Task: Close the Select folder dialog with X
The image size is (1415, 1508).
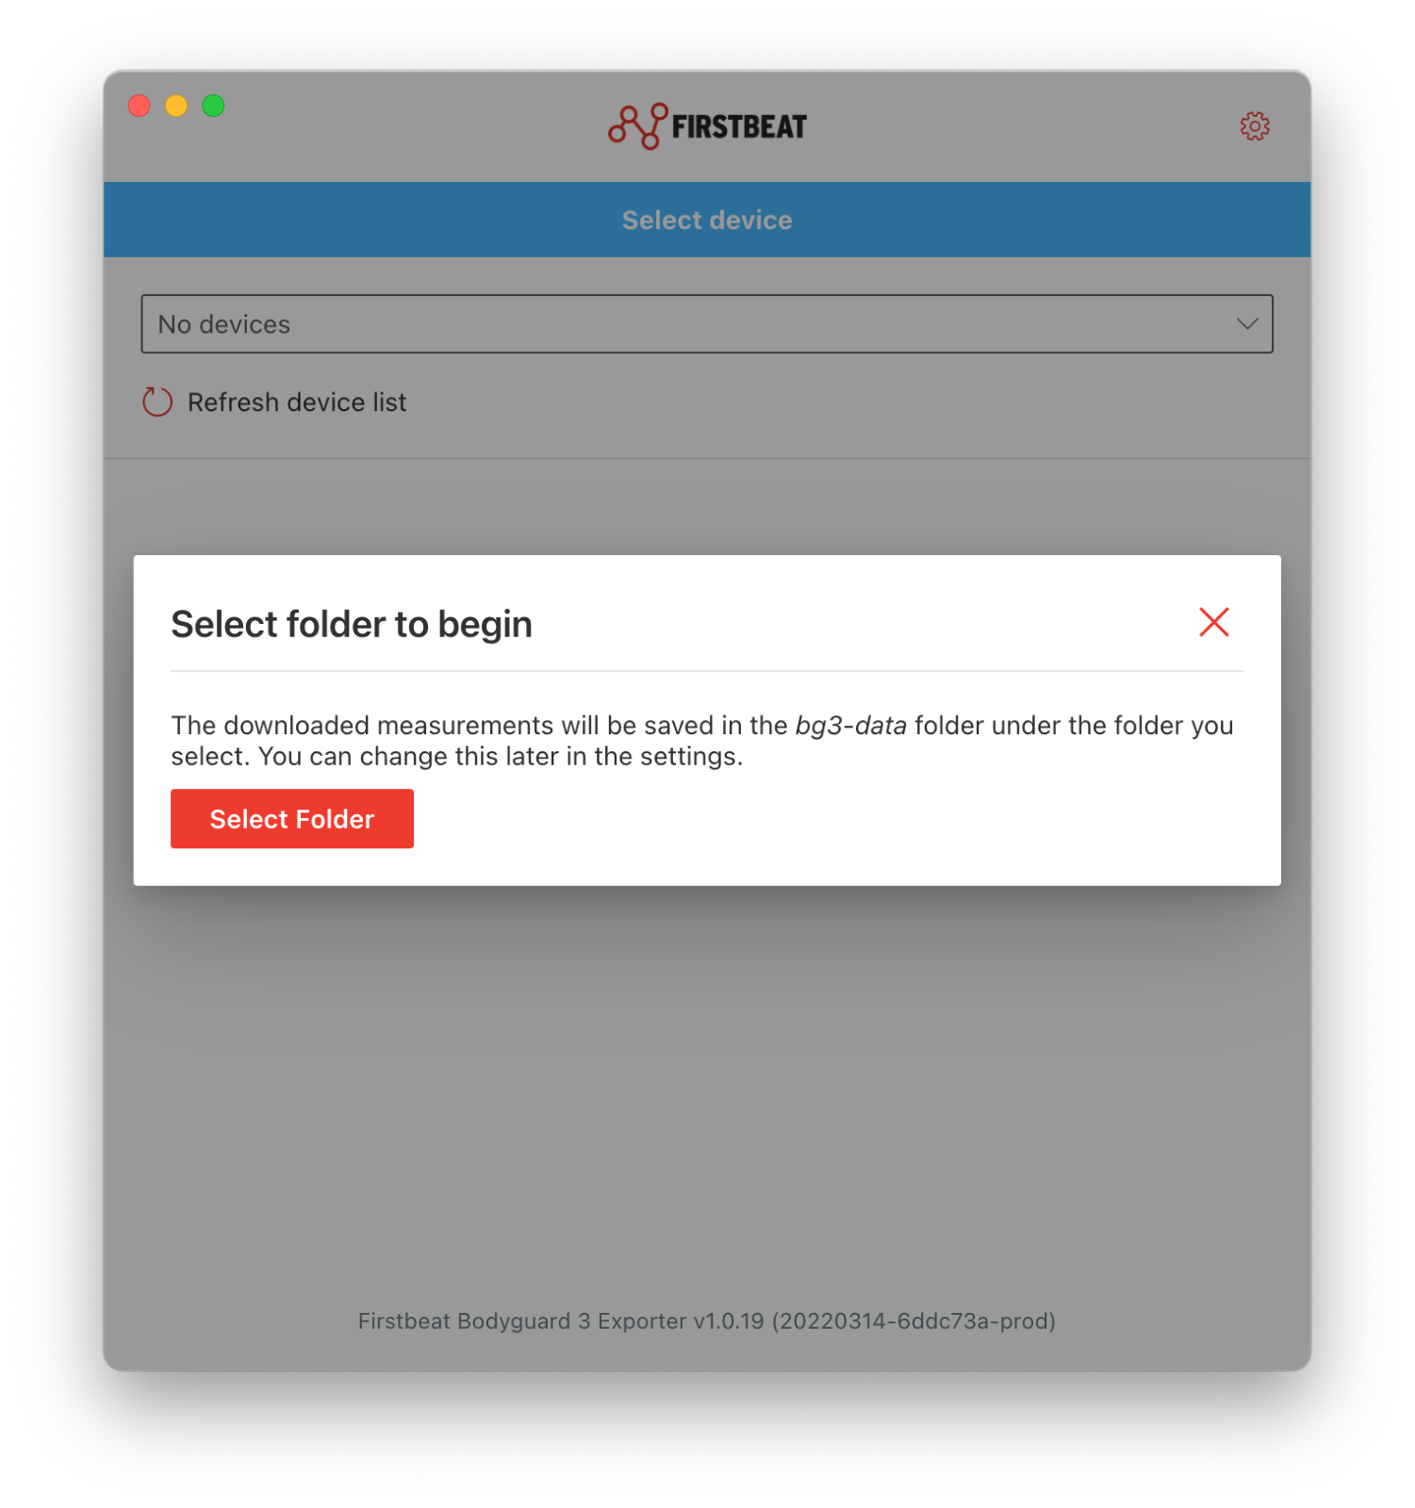Action: [x=1213, y=622]
